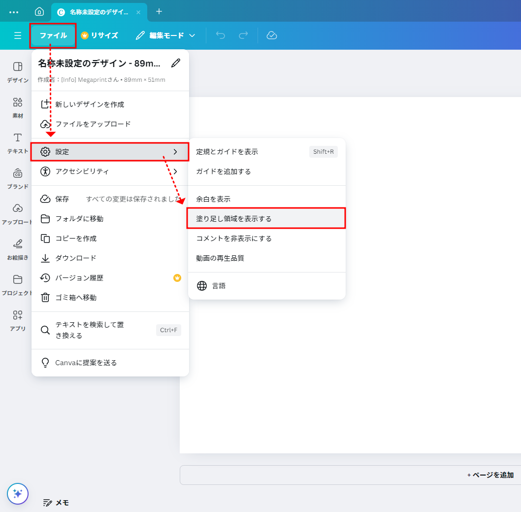The image size is (521, 512).
Task: Click Canvaに提案を送る
Action: [x=110, y=362]
